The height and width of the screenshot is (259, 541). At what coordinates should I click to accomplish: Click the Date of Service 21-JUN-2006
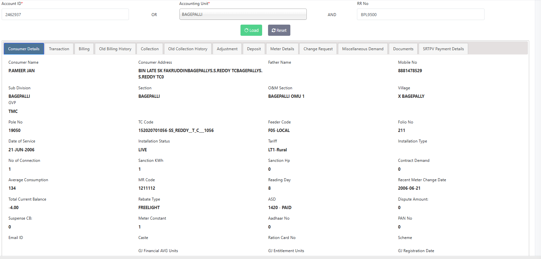(21, 150)
